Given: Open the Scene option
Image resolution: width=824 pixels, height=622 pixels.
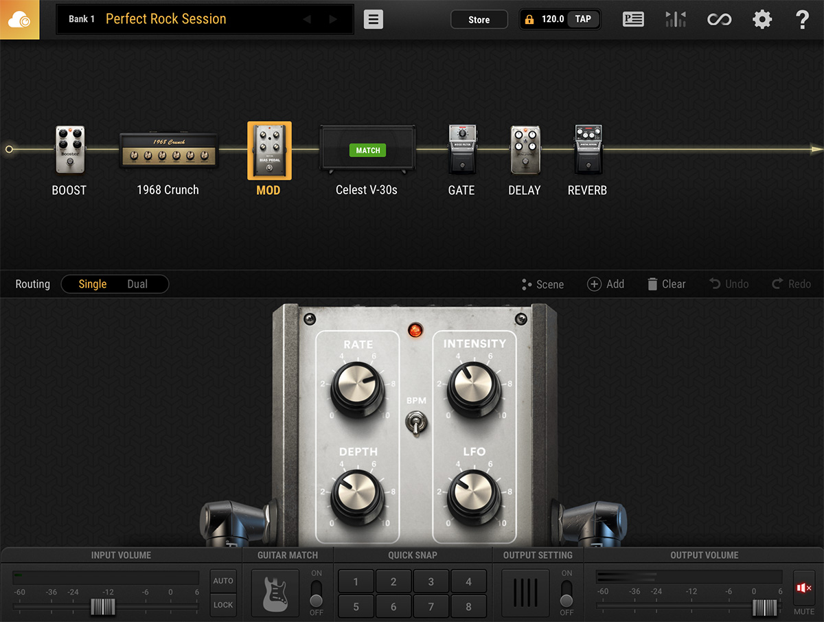Looking at the screenshot, I should pos(542,284).
